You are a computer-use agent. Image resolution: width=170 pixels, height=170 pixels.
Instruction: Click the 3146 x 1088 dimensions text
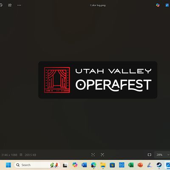(9, 155)
